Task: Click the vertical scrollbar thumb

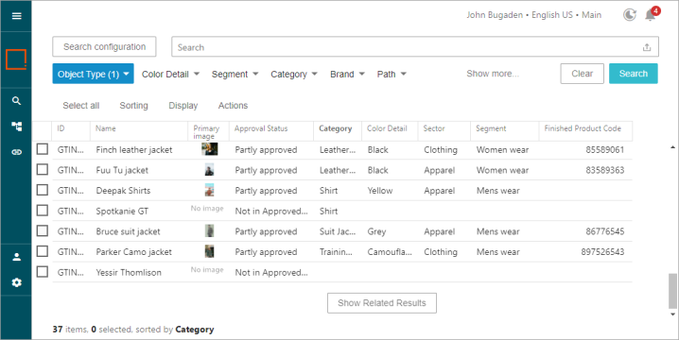Action: coord(672,290)
